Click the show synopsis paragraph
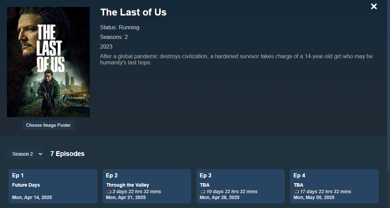 pyautogui.click(x=236, y=60)
